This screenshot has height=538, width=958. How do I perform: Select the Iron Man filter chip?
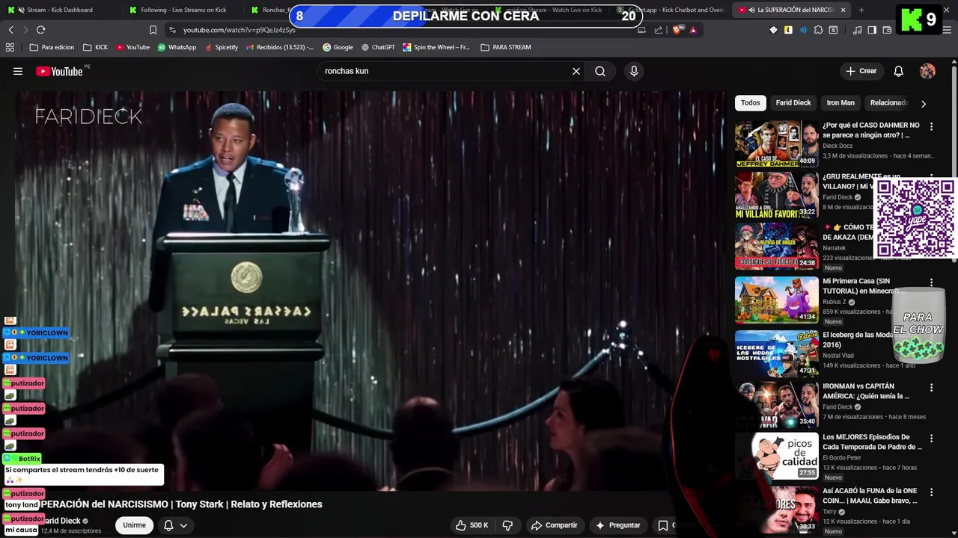coord(840,103)
